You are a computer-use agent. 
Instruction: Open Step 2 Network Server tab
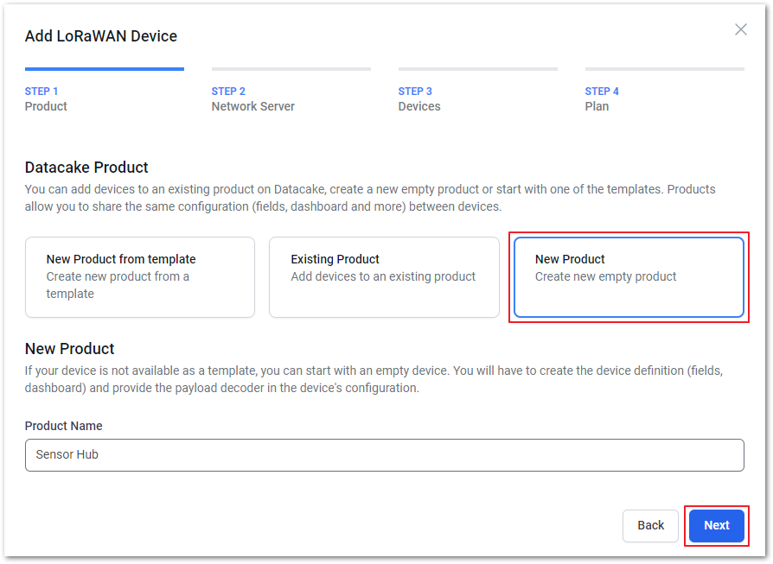[x=252, y=99]
